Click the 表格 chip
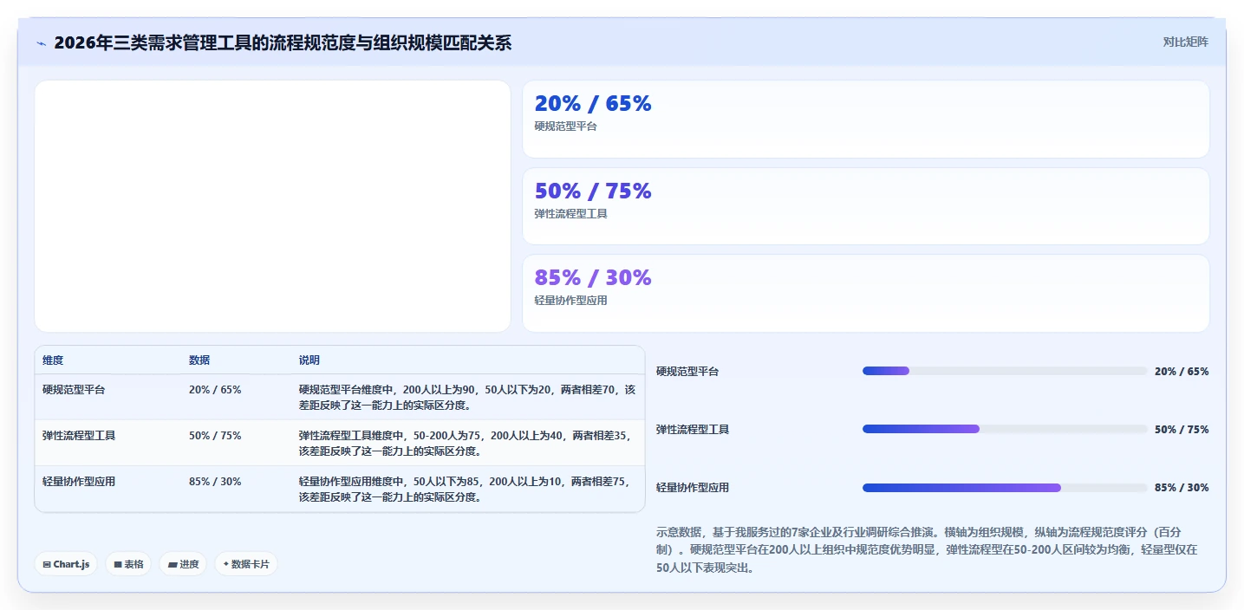 pos(128,564)
